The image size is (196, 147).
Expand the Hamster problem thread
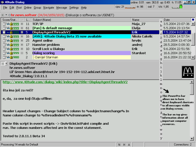pos(22,45)
